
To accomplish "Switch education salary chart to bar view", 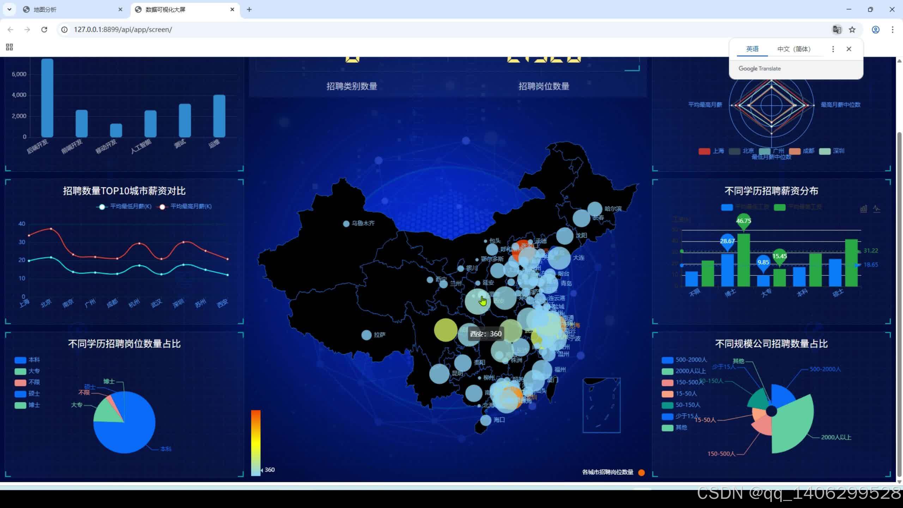I will [x=863, y=209].
